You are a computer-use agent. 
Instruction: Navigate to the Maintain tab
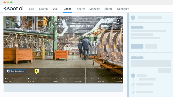pos(95,9)
